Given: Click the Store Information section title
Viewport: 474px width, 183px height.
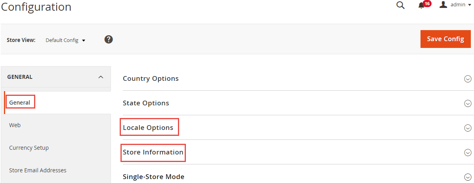Looking at the screenshot, I should point(153,152).
